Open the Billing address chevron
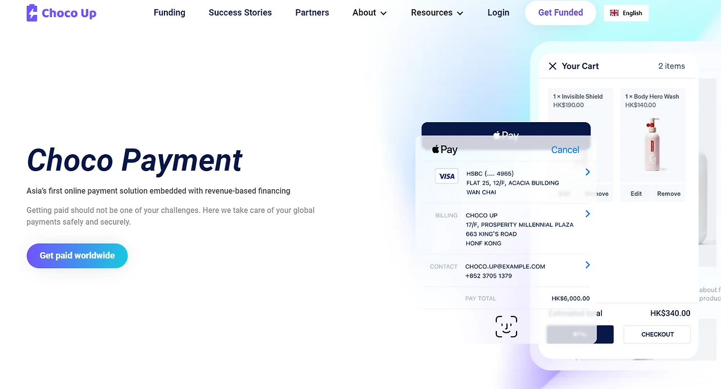The width and height of the screenshot is (721, 389). point(588,214)
